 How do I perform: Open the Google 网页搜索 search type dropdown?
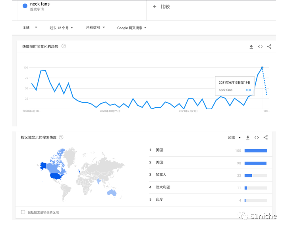pyautogui.click(x=132, y=28)
